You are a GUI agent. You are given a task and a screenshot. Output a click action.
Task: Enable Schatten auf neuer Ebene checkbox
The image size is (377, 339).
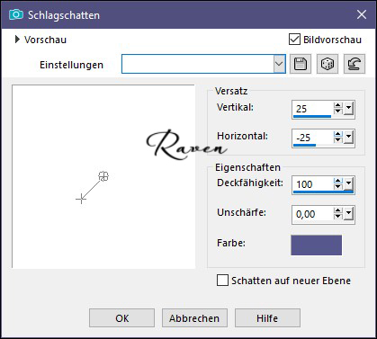[x=222, y=281]
